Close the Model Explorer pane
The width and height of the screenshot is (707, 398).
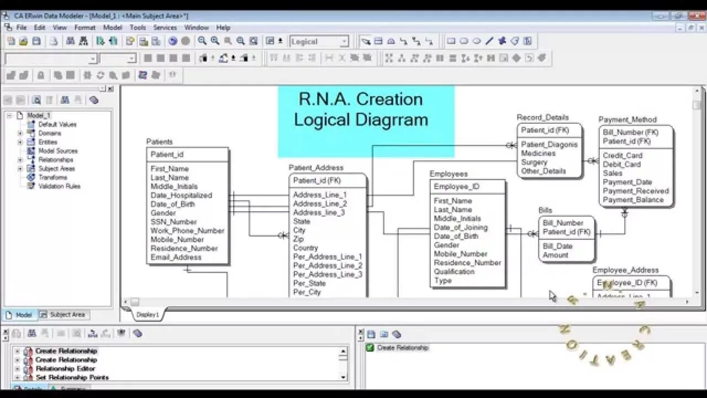(110, 88)
